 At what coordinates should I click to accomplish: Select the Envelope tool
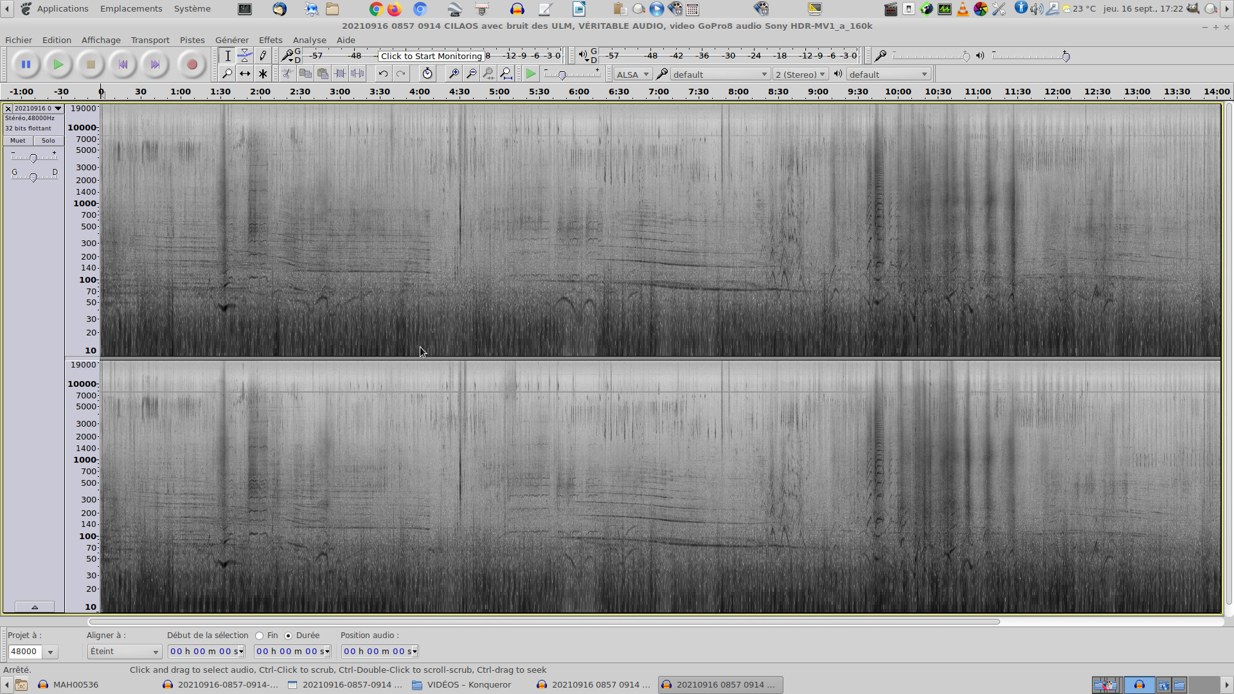245,56
